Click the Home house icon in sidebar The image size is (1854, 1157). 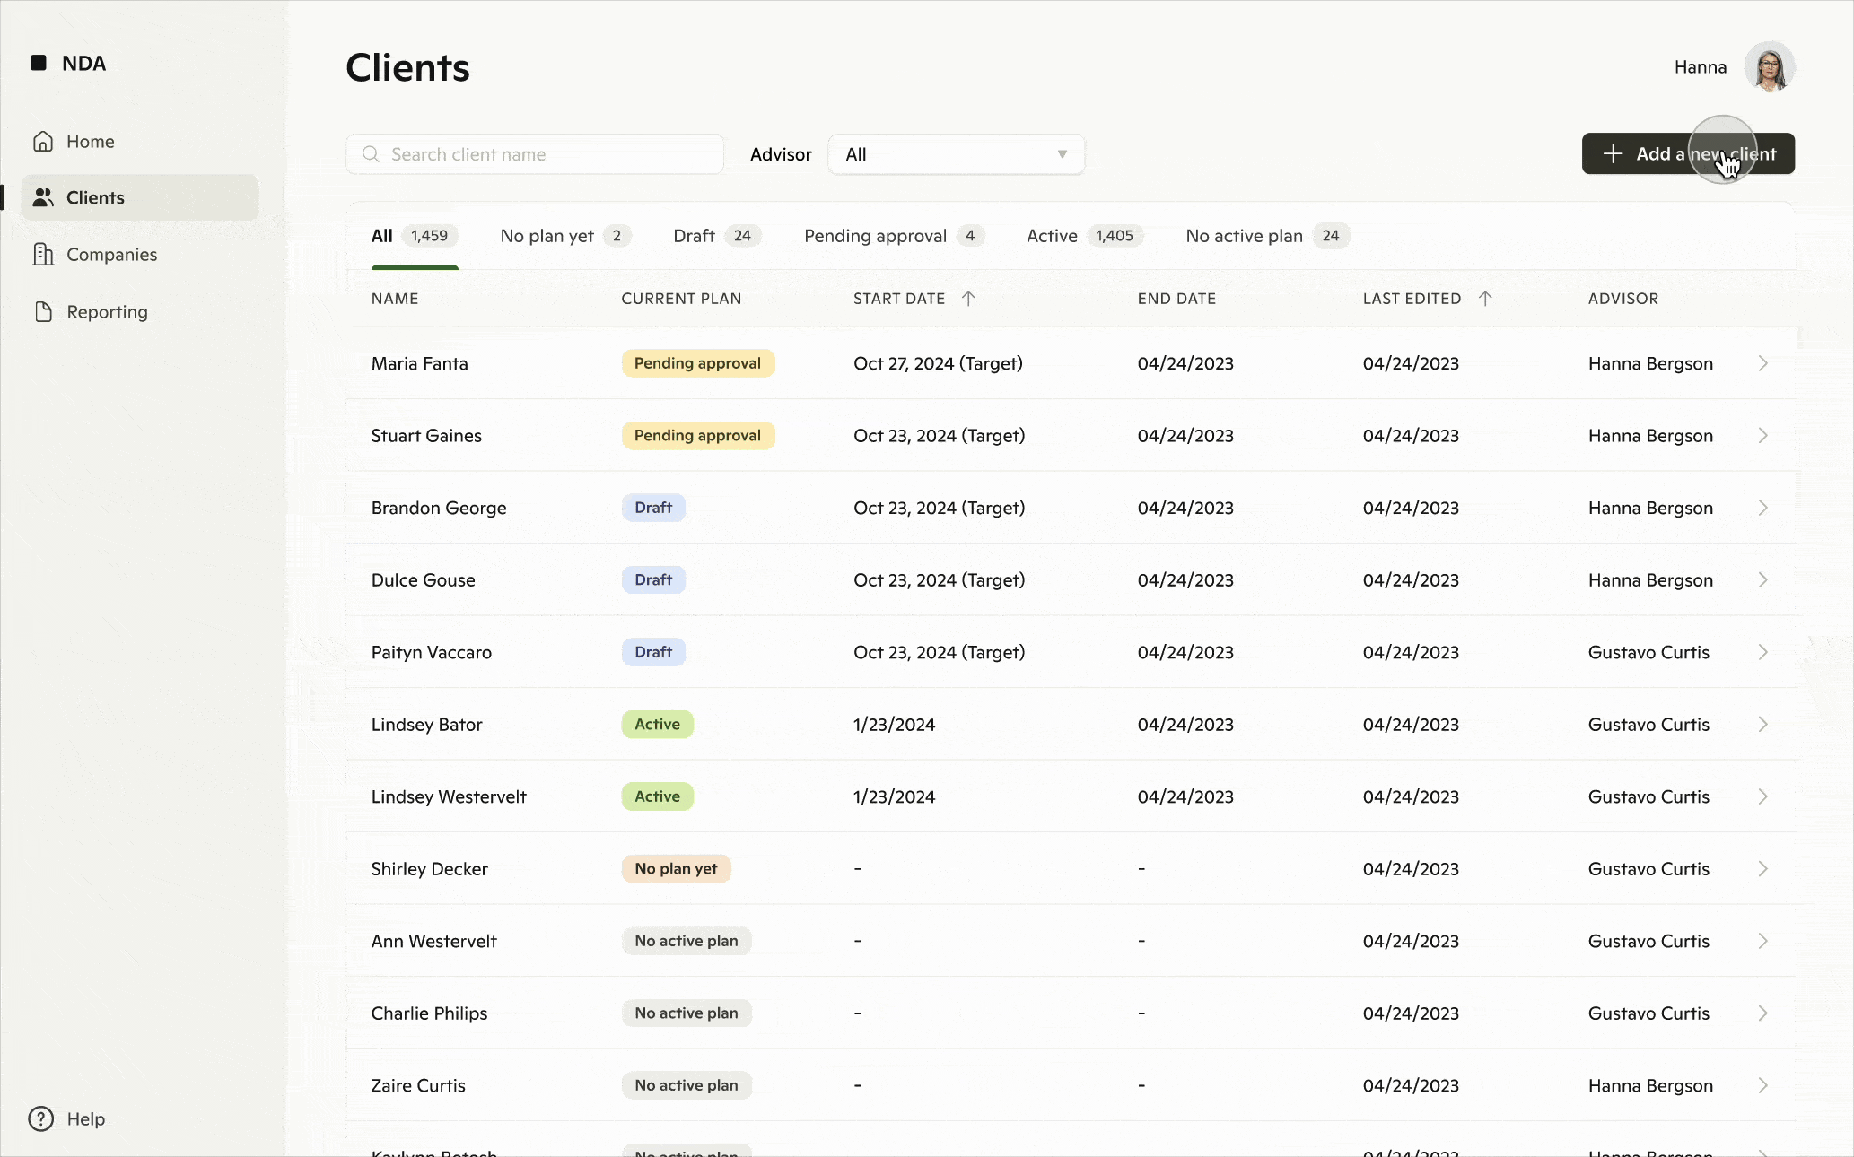pos(42,142)
